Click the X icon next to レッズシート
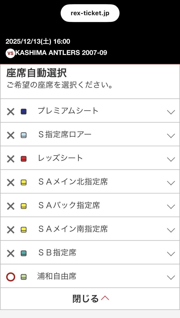Image resolution: width=180 pixels, height=318 pixels. (11, 159)
